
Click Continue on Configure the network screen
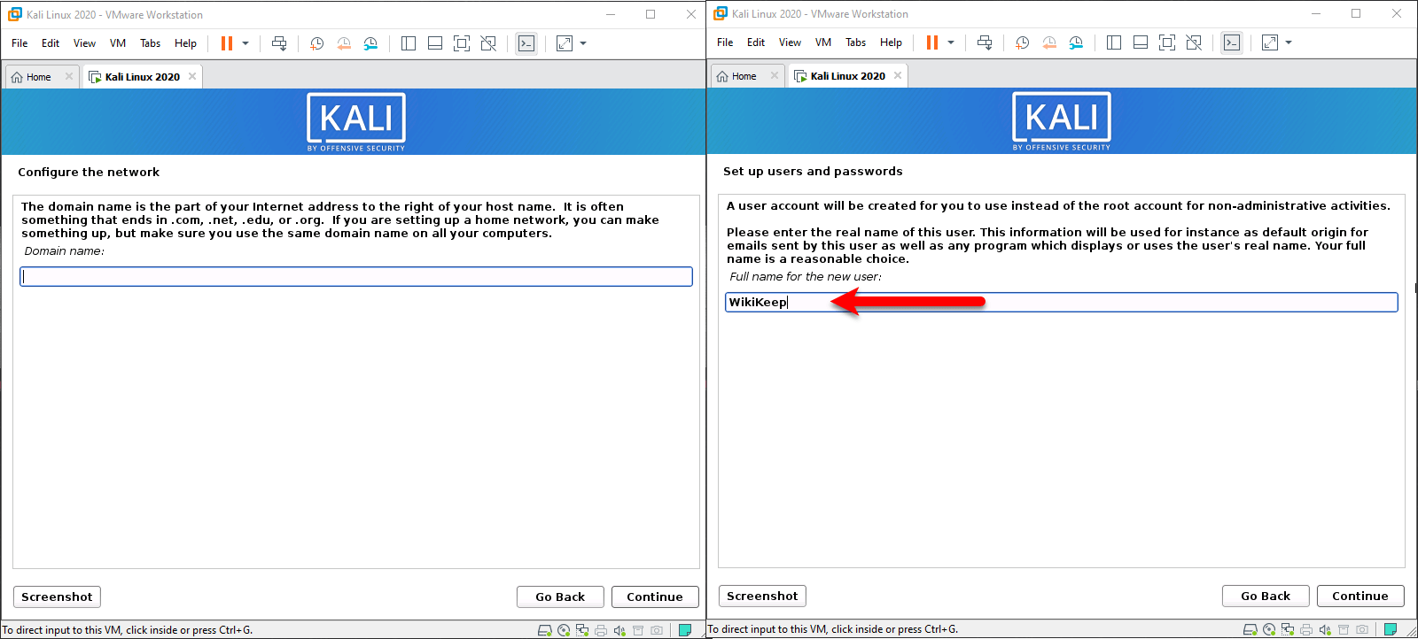tap(655, 597)
